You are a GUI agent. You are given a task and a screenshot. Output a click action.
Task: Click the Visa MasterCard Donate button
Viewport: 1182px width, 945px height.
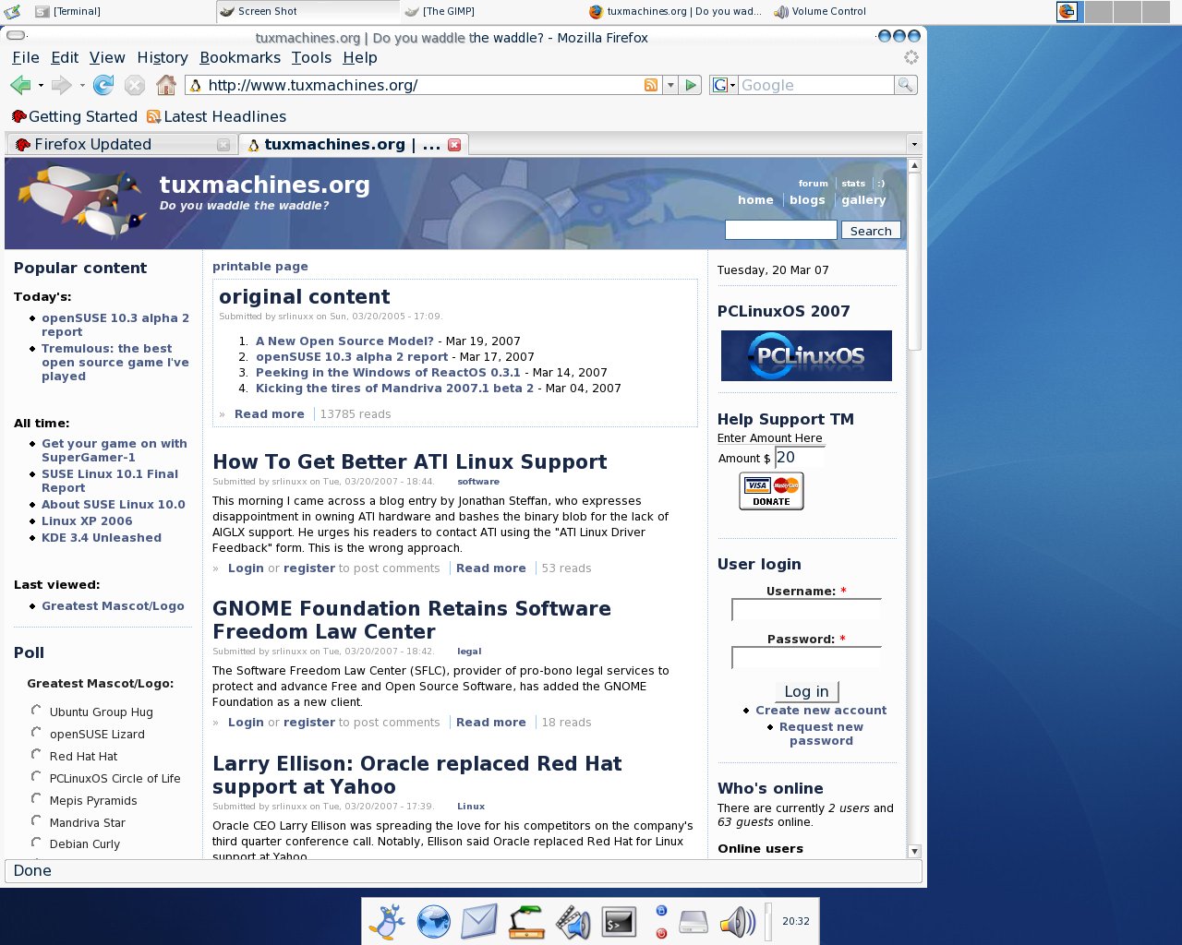(771, 491)
